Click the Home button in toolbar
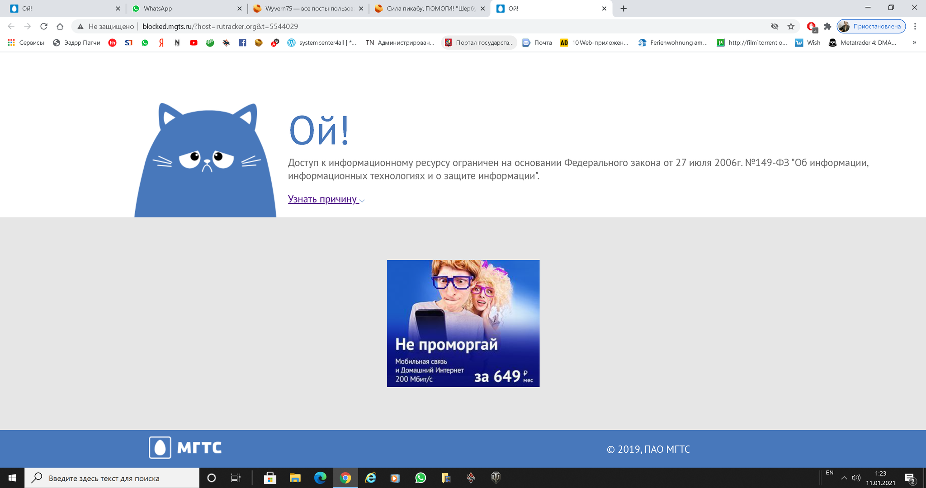 pyautogui.click(x=60, y=26)
